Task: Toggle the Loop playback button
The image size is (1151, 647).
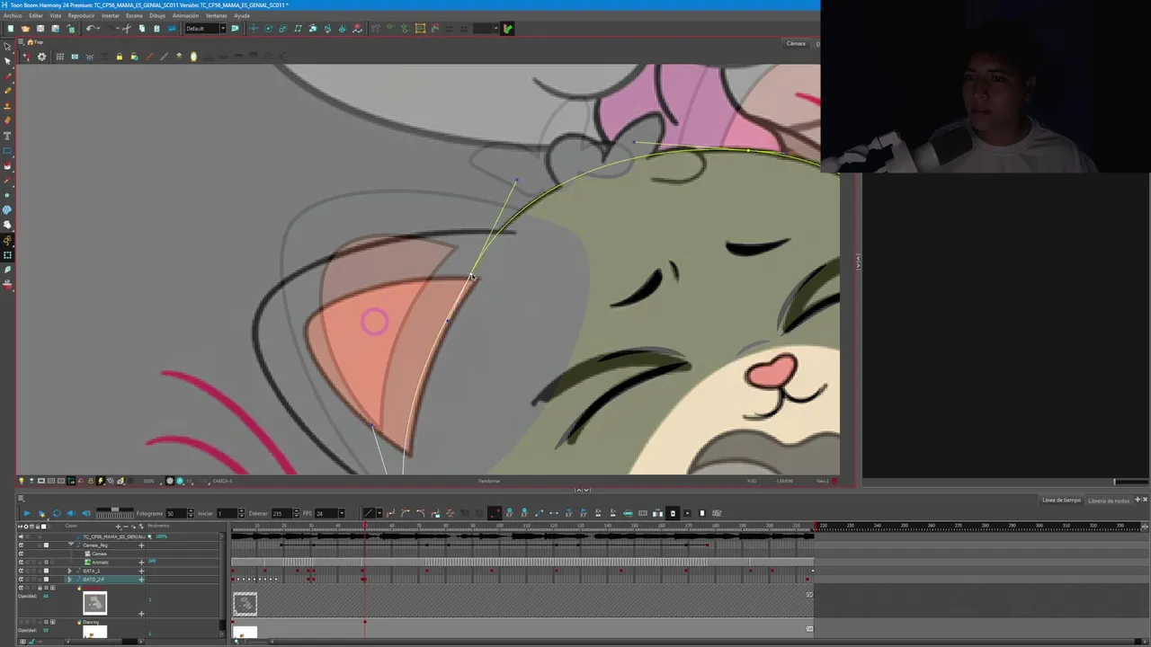Action: [x=57, y=513]
